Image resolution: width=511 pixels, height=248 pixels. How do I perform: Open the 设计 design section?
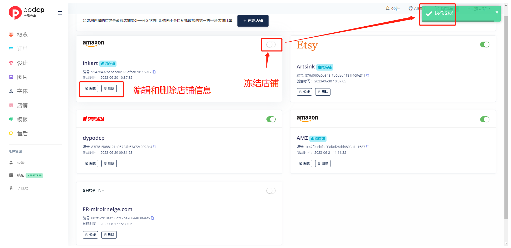[x=18, y=63]
